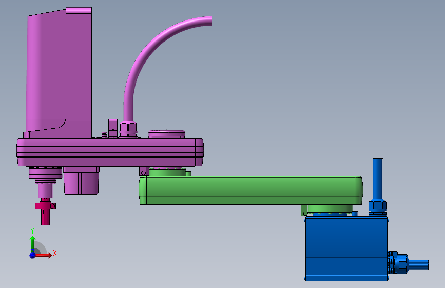Image resolution: width=445 pixels, height=288 pixels.
Task: Select the tall pink motor cover housing
Action: [59, 73]
